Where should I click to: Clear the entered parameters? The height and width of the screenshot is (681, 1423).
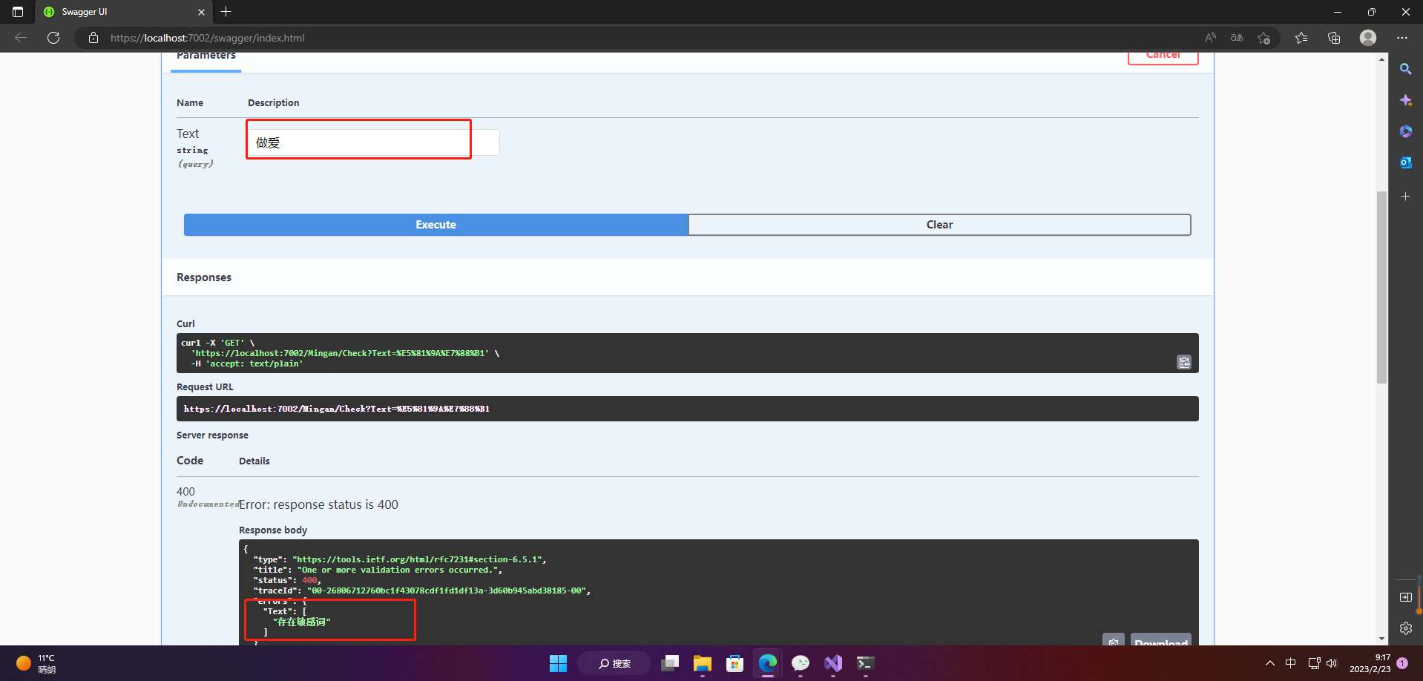click(x=939, y=224)
